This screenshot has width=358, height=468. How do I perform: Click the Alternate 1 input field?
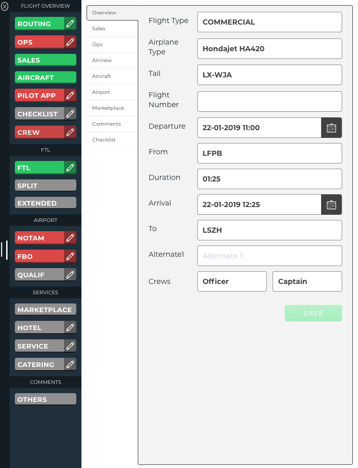[269, 256]
